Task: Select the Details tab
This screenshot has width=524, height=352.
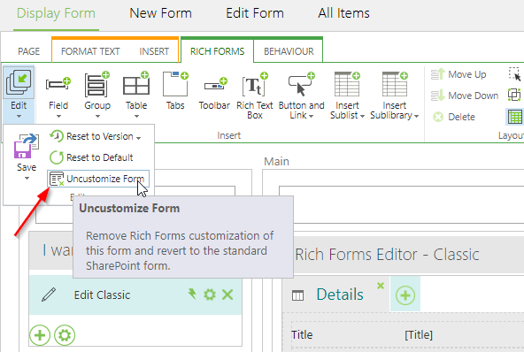Action: 340,295
